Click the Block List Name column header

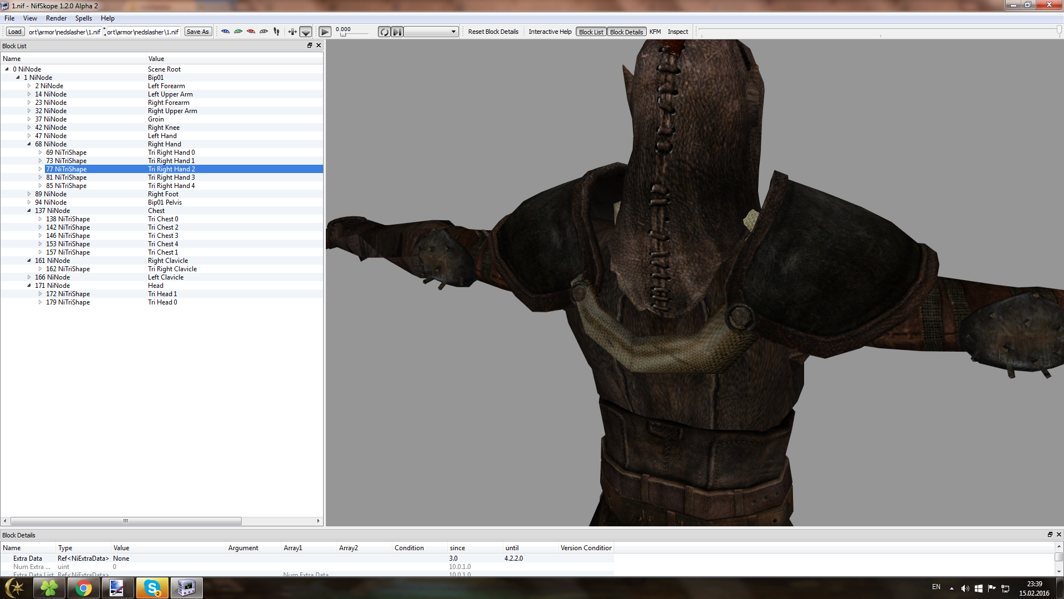[x=73, y=59]
